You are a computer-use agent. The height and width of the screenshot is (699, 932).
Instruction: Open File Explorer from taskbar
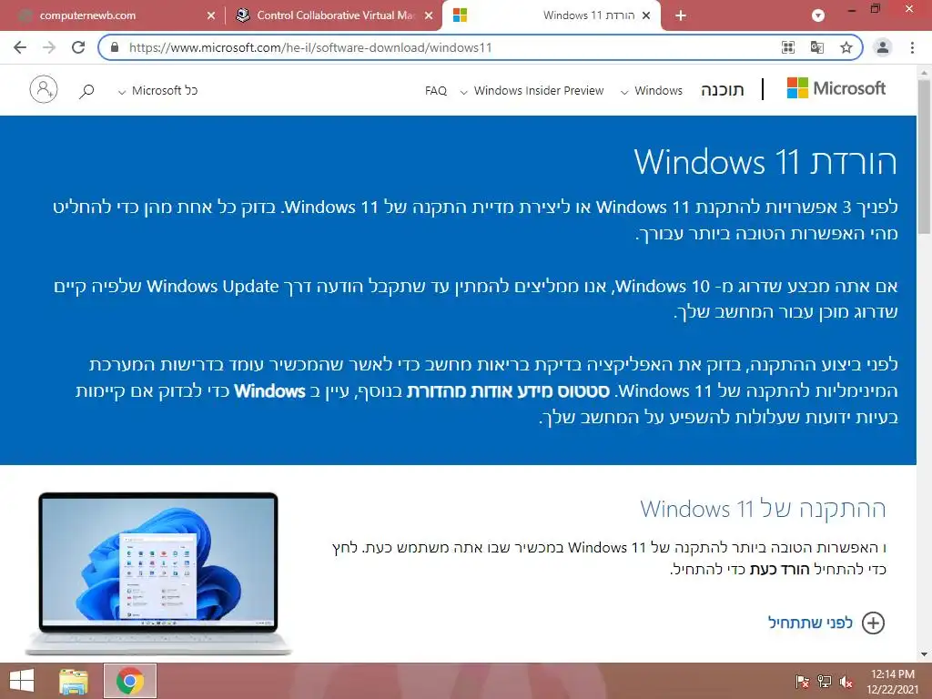tap(74, 681)
